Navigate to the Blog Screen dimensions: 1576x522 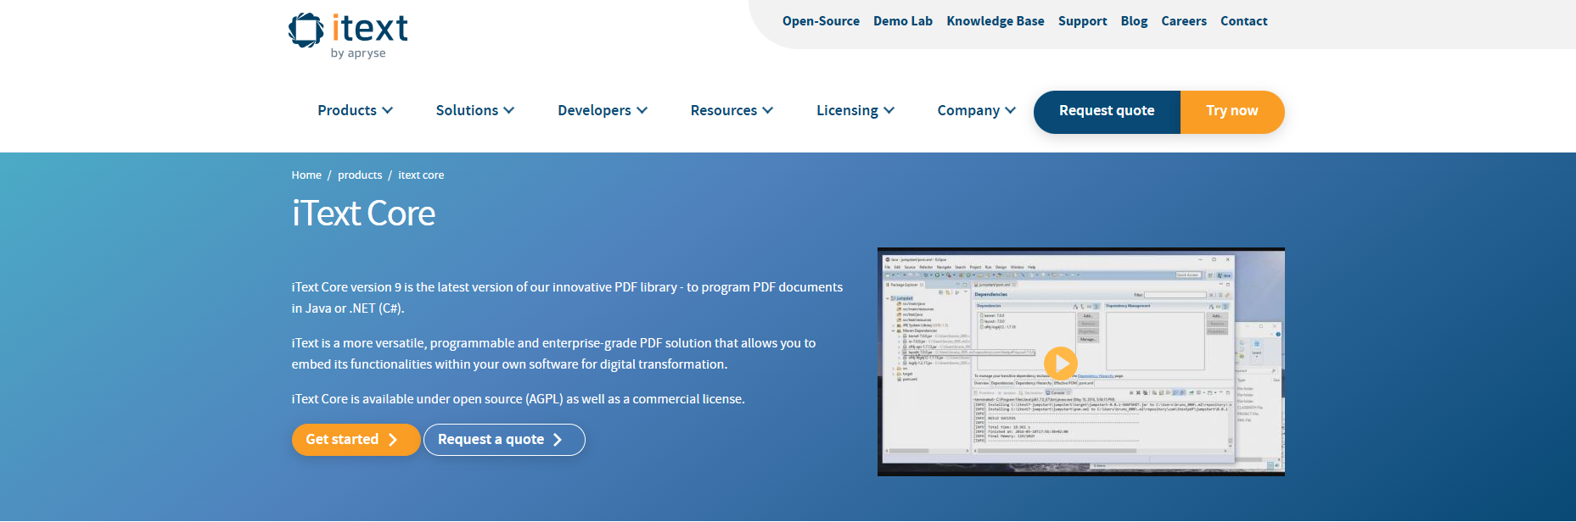(1133, 21)
